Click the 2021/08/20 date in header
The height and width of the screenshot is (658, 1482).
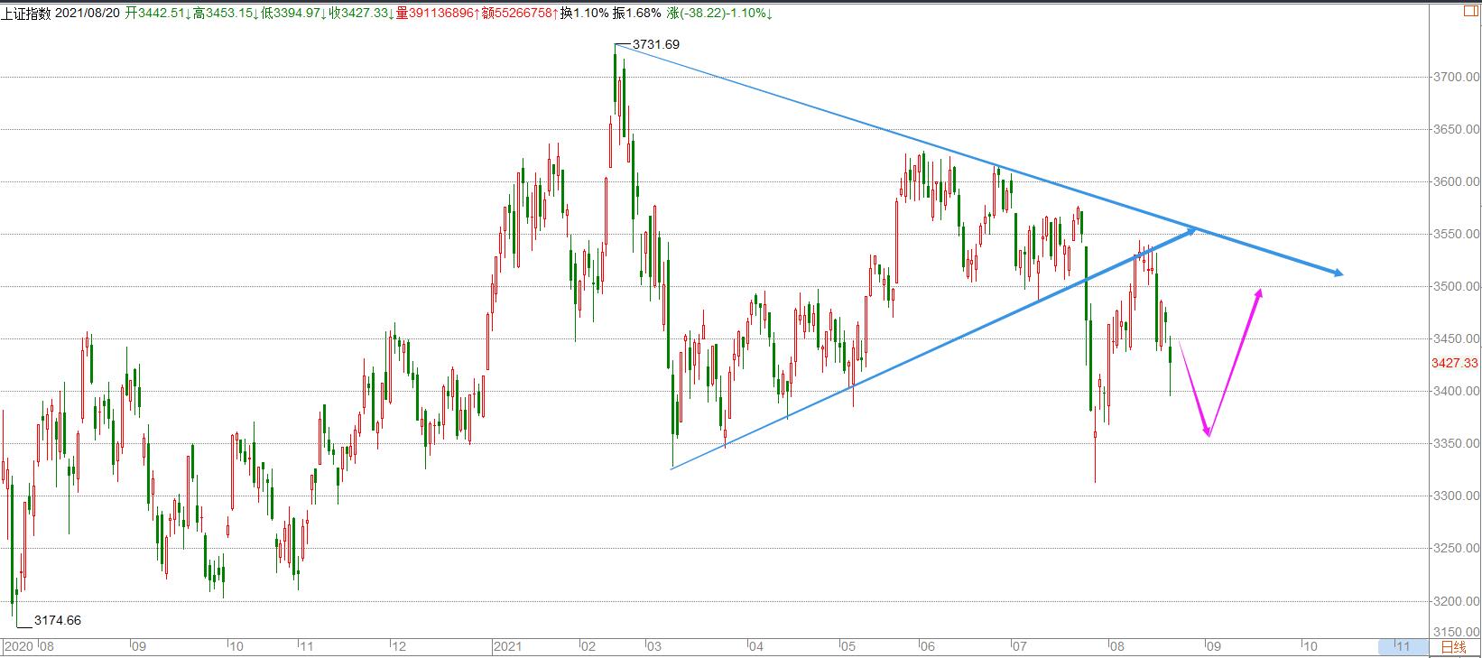click(88, 13)
